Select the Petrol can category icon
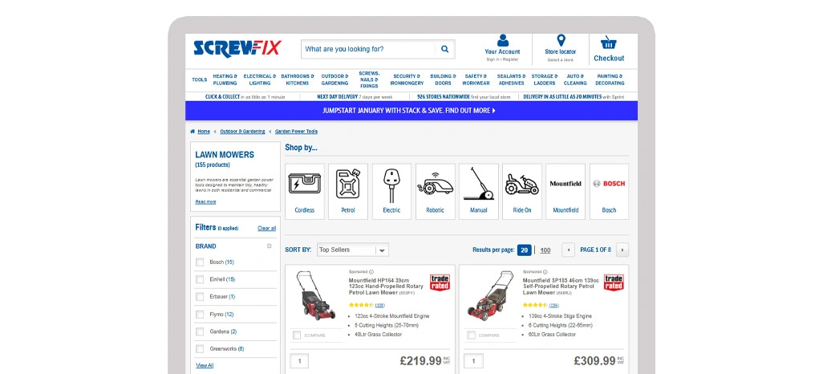Image resolution: width=823 pixels, height=374 pixels. pyautogui.click(x=348, y=183)
